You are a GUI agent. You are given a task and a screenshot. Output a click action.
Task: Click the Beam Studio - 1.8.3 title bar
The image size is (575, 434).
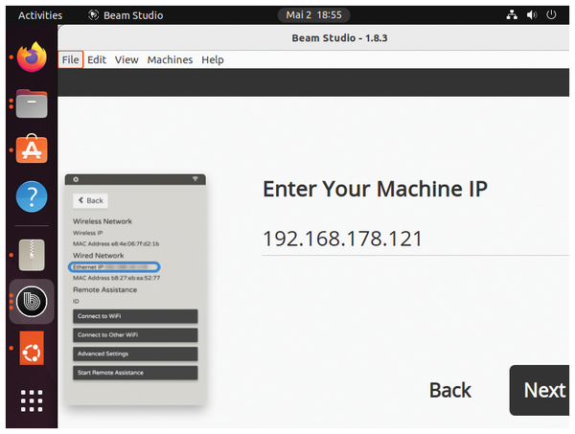[313, 38]
